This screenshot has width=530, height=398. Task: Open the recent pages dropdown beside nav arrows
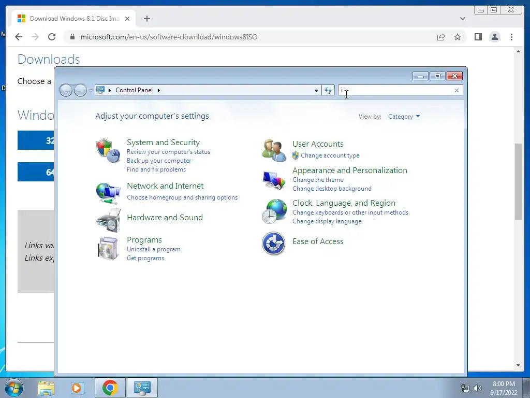coord(91,91)
